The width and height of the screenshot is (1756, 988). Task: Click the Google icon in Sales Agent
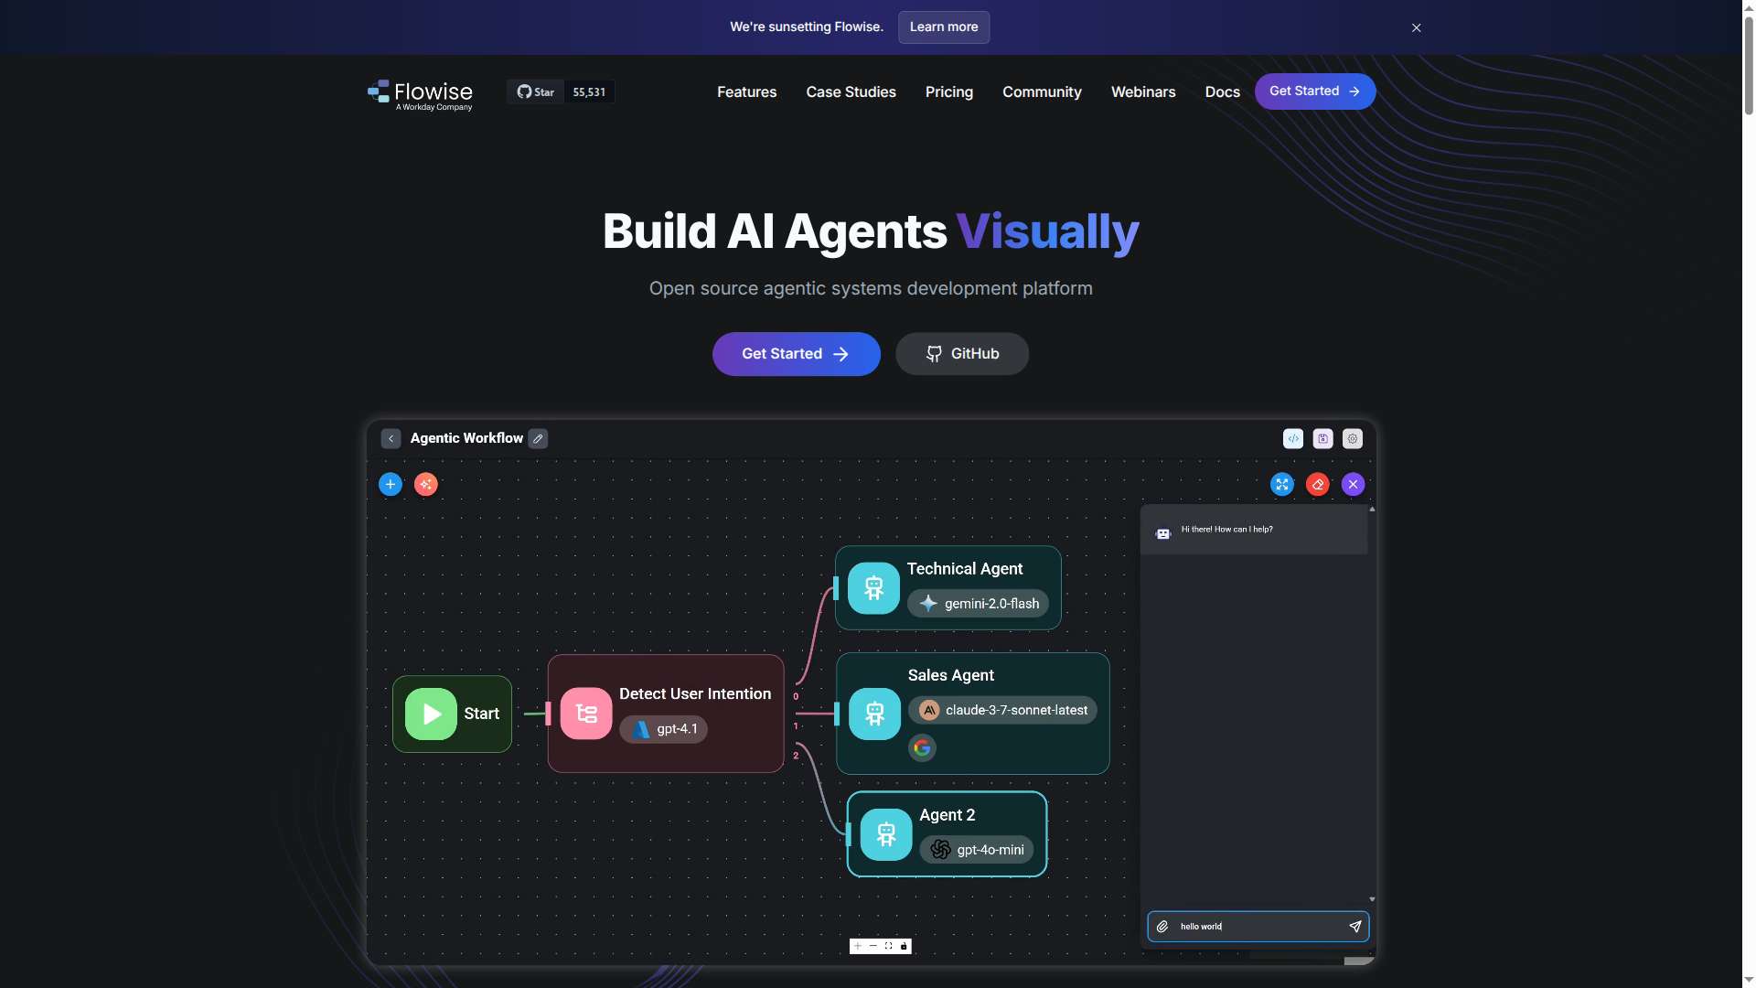pyautogui.click(x=922, y=748)
